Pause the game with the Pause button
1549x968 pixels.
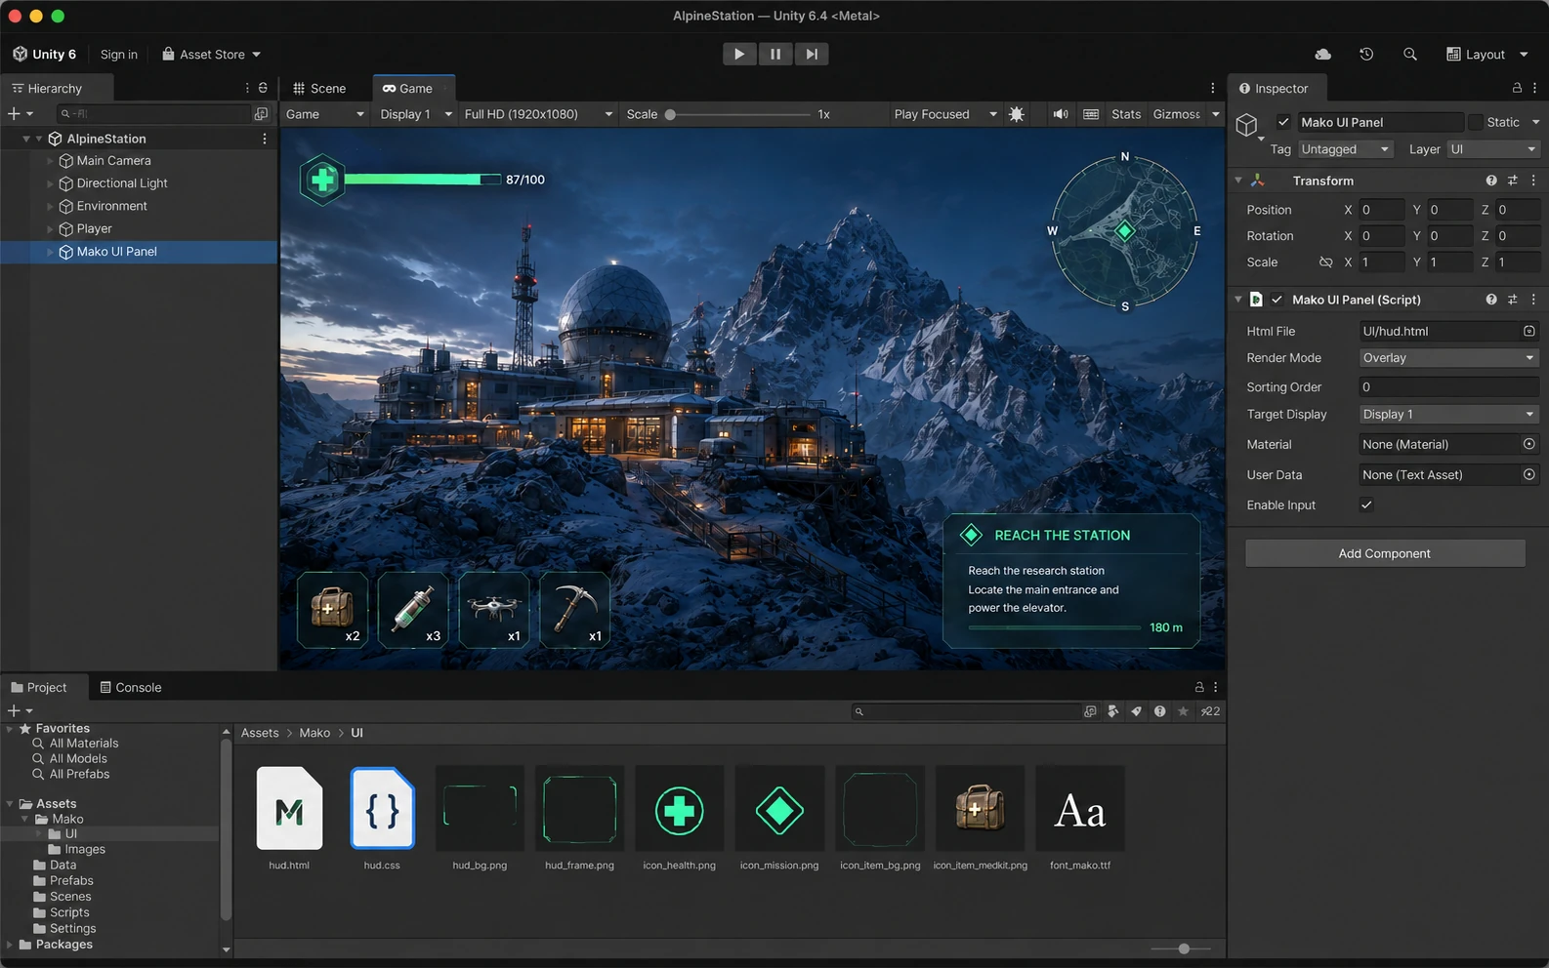(x=775, y=54)
